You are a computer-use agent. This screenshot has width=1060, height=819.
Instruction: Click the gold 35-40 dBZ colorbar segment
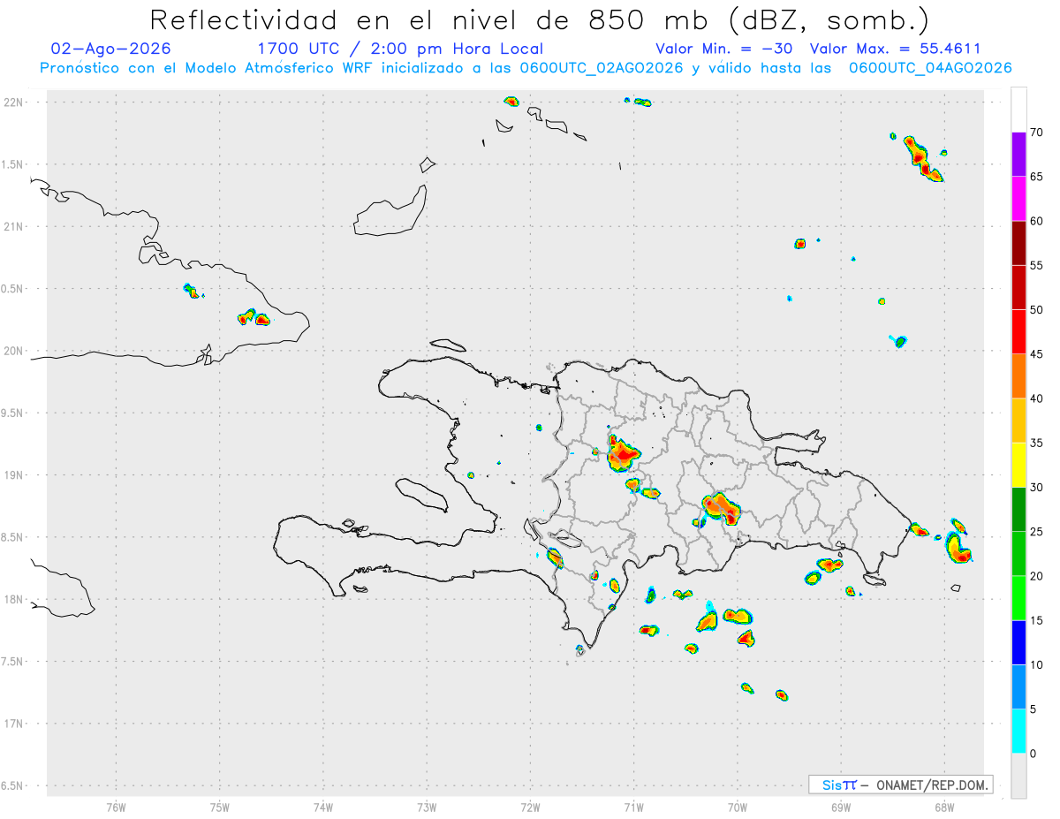click(x=1018, y=421)
